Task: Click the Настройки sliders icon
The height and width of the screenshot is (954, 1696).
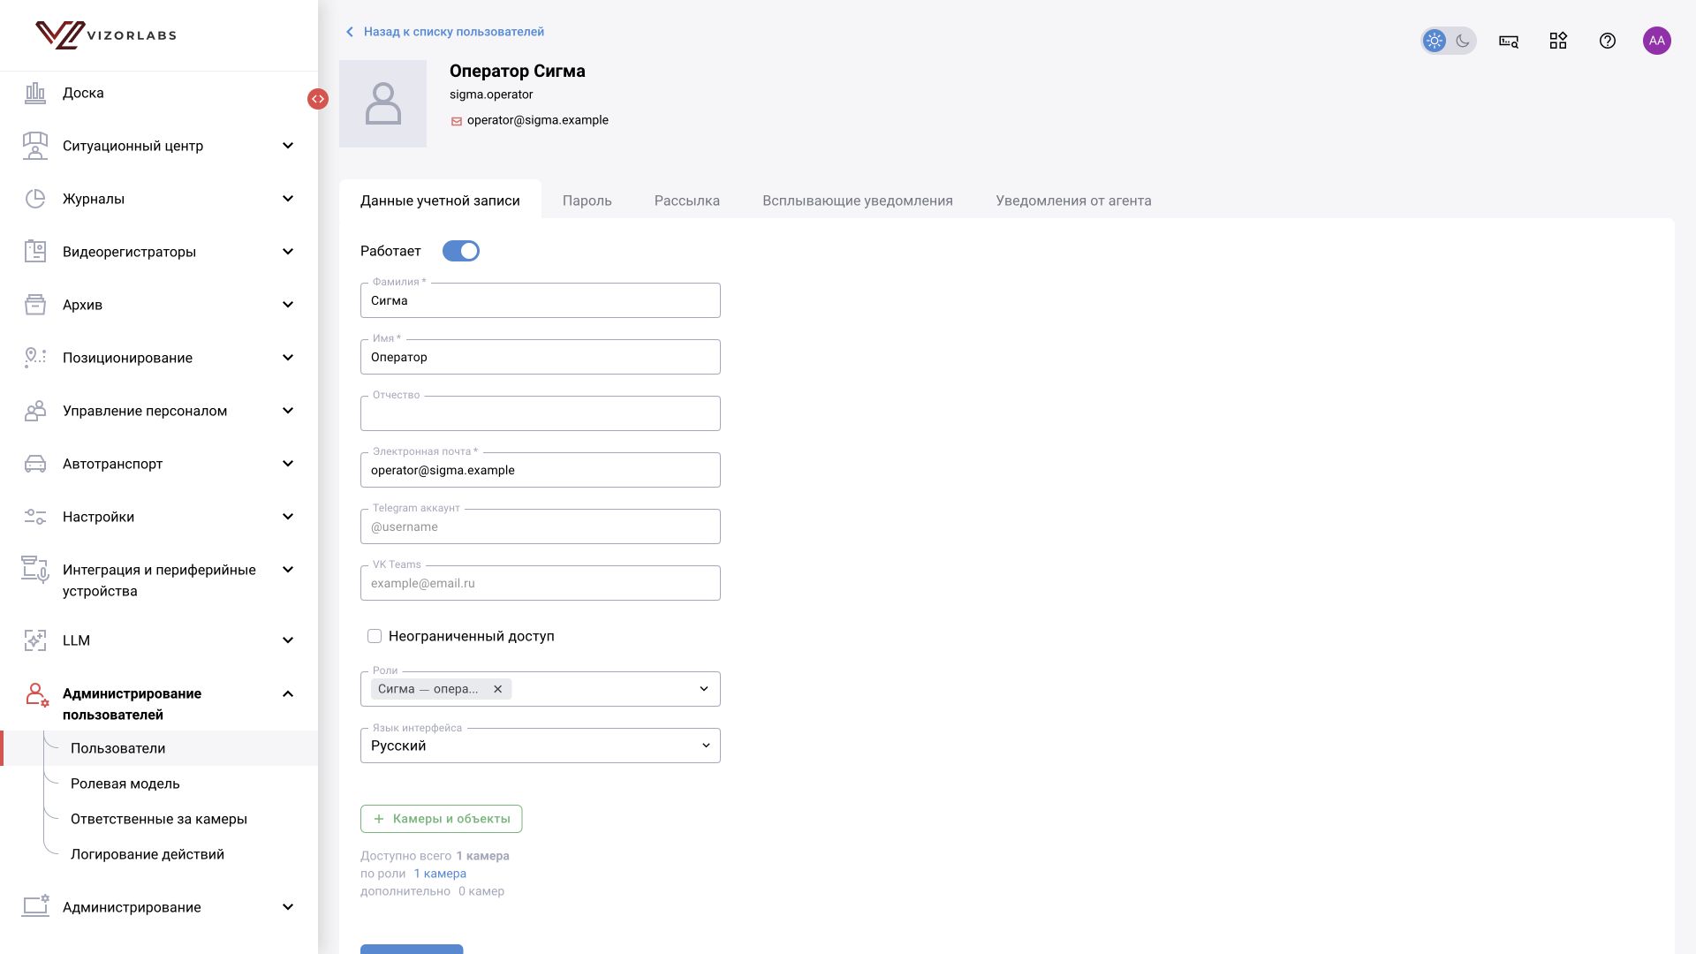Action: (35, 517)
